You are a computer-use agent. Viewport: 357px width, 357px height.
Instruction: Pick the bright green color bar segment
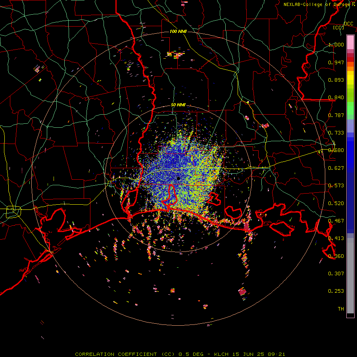[x=350, y=108]
